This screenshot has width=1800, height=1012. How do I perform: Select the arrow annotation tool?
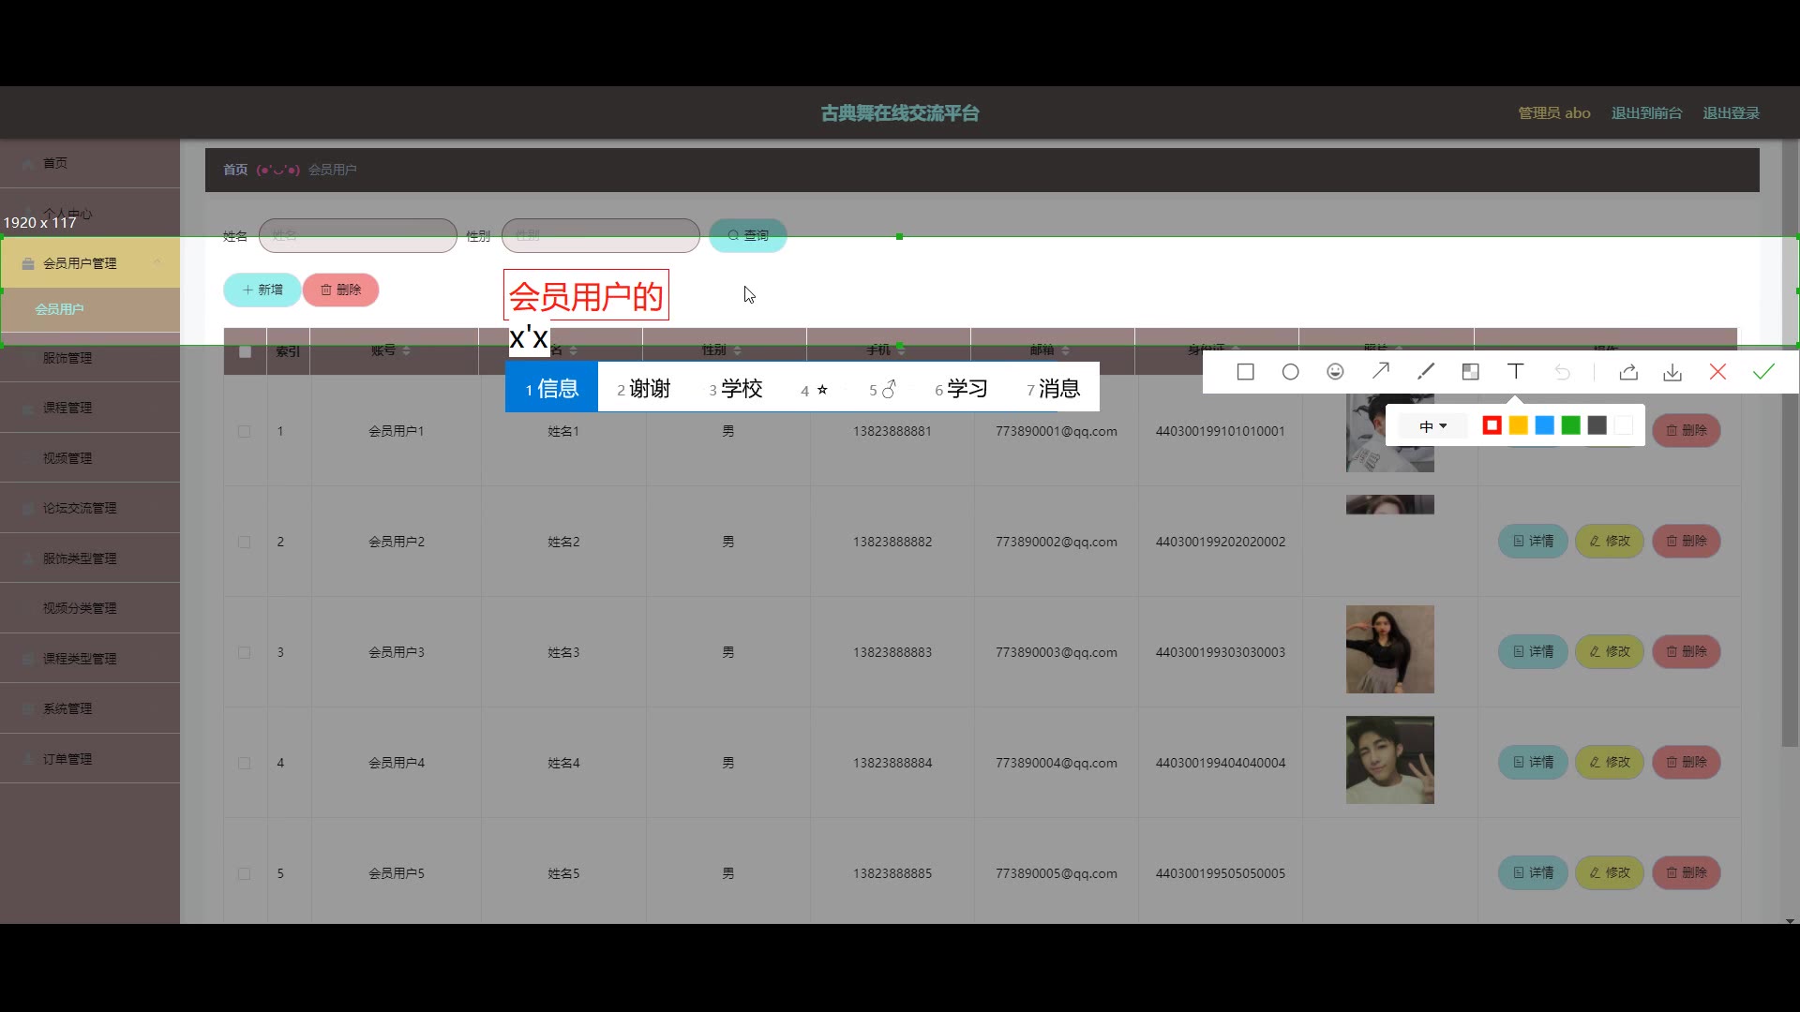pyautogui.click(x=1380, y=372)
